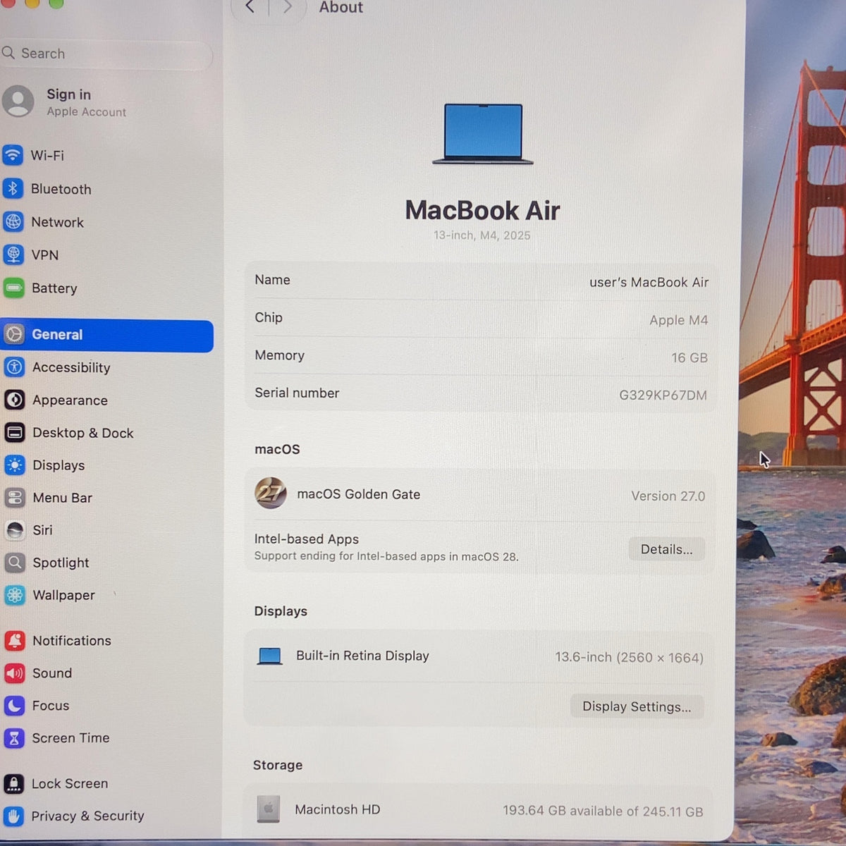The height and width of the screenshot is (846, 846).
Task: Click the '16 GB' memory value
Action: pyautogui.click(x=689, y=357)
